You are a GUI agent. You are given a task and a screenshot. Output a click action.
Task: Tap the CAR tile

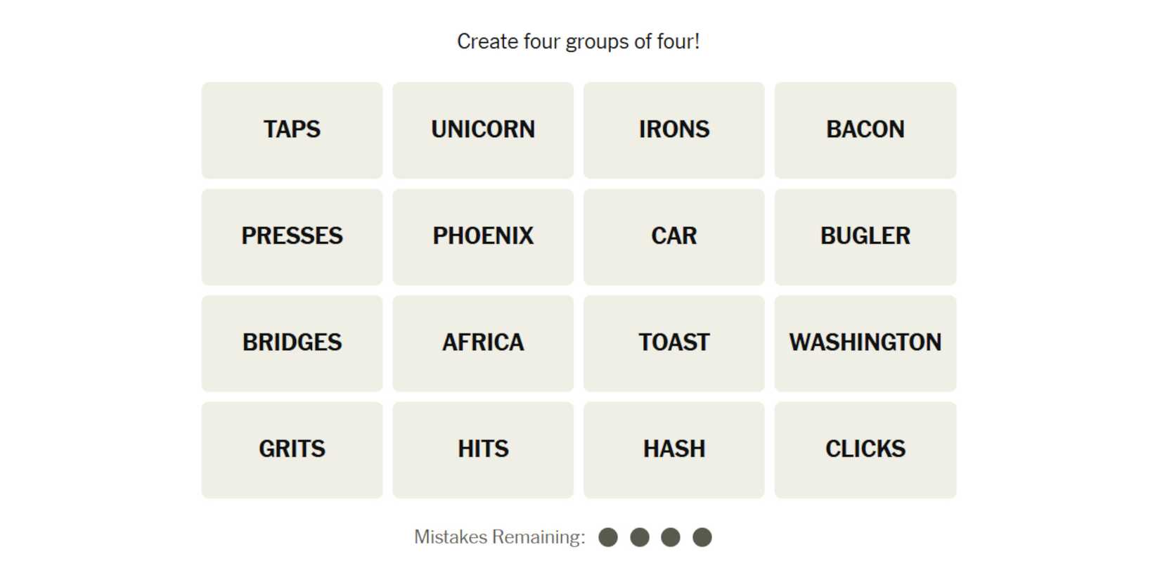pyautogui.click(x=674, y=236)
